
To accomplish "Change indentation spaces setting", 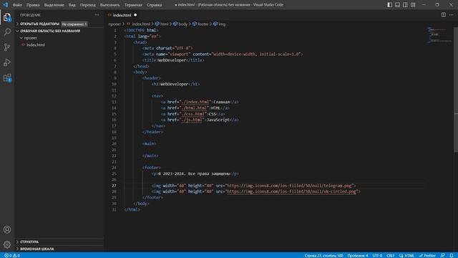I will tap(358, 255).
